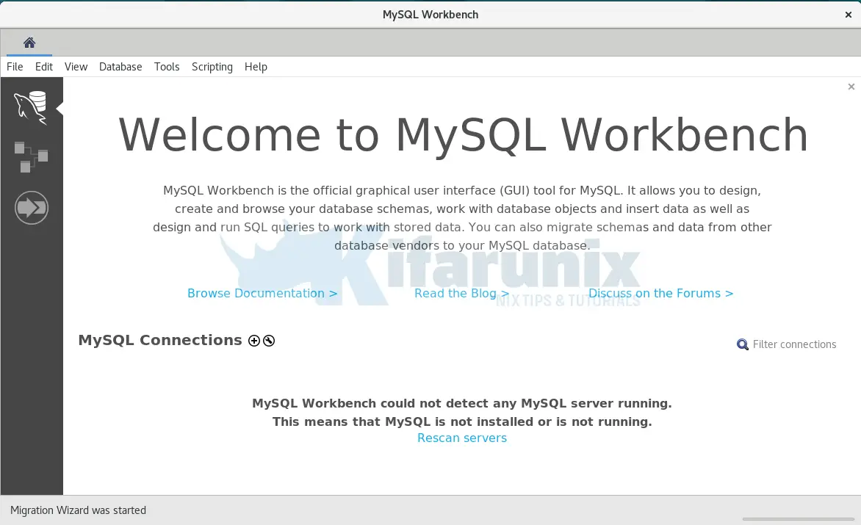This screenshot has height=525, width=861.
Task: Launch the Migration Wizard sidebar icon
Action: pos(31,208)
